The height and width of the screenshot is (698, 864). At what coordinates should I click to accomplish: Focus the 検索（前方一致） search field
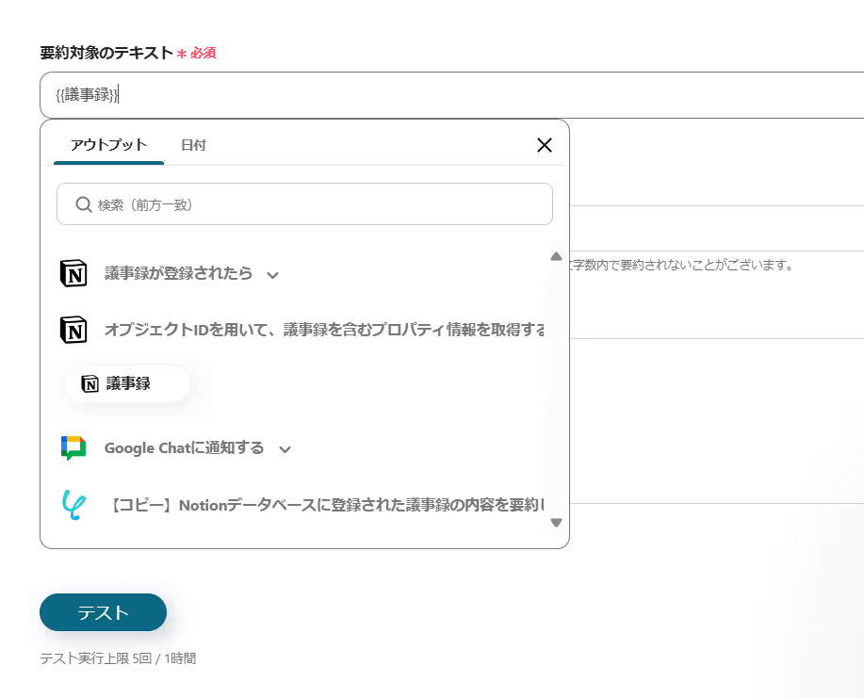tap(304, 203)
